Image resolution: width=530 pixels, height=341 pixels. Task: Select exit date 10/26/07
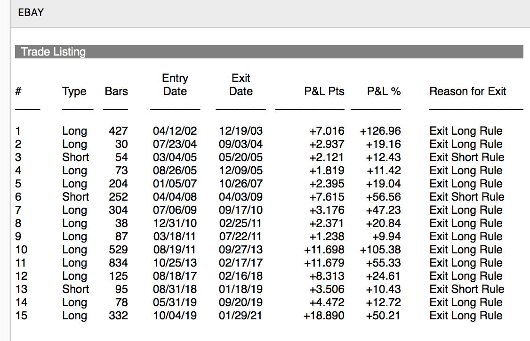pyautogui.click(x=241, y=184)
